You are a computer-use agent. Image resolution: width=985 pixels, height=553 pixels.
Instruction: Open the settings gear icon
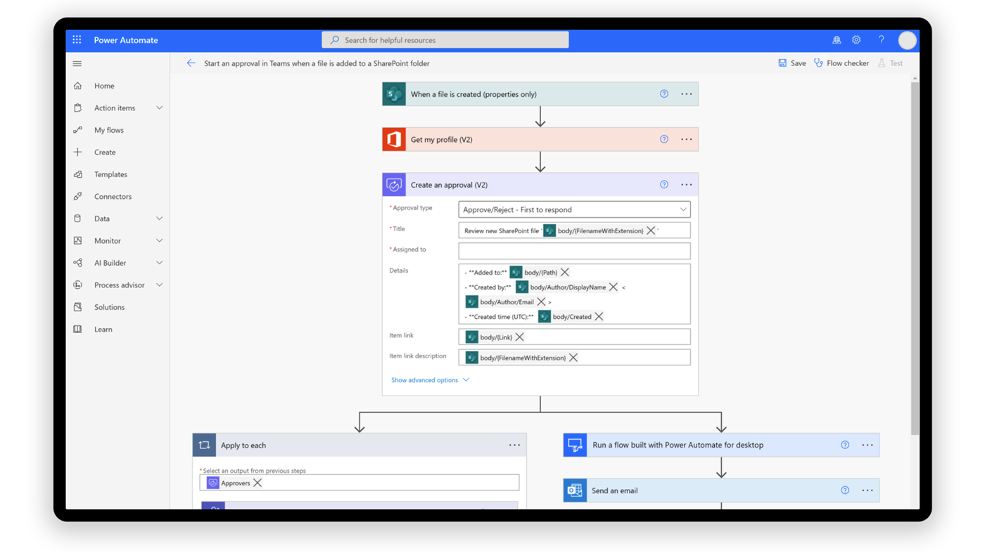[x=856, y=40]
